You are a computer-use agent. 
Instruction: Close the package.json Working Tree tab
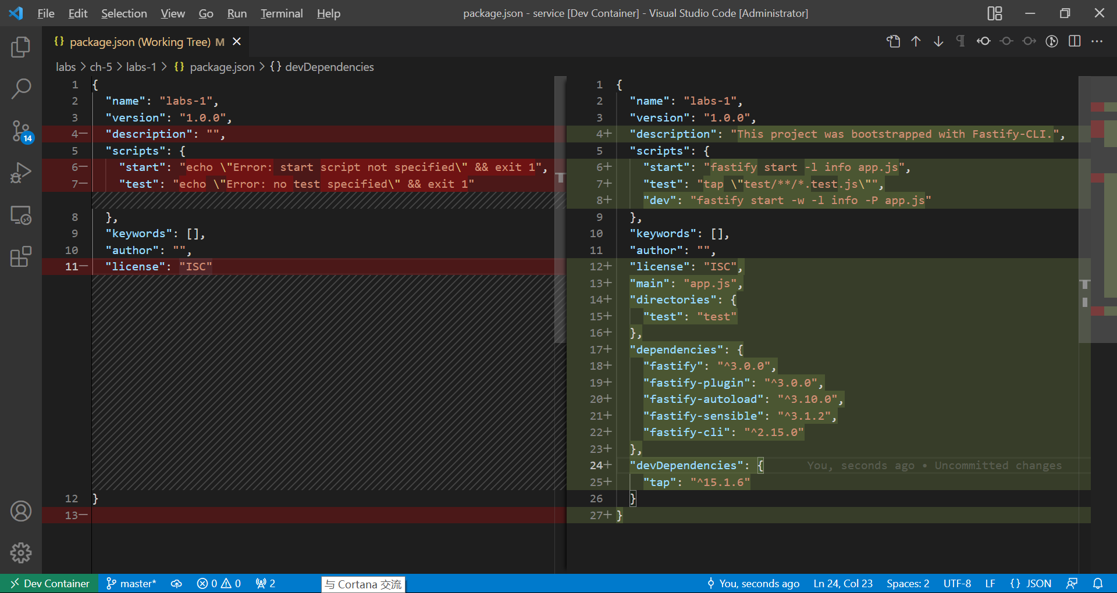tap(237, 41)
